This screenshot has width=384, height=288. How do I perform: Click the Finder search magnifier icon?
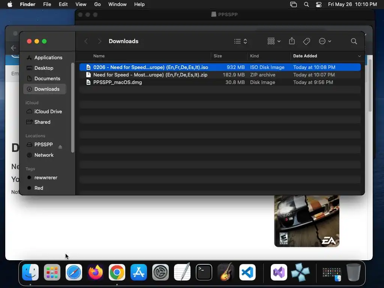pyautogui.click(x=354, y=41)
